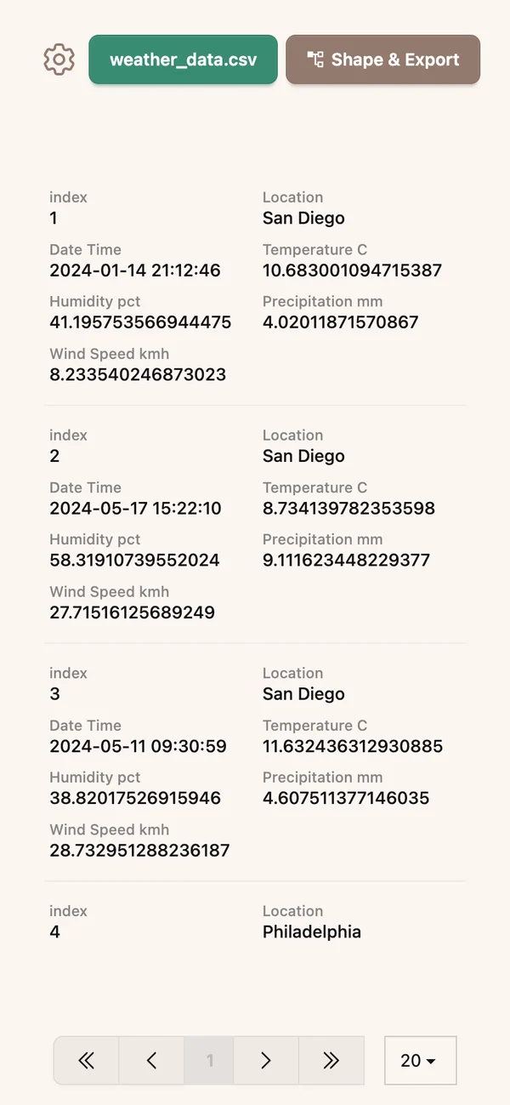Click the flow-chart icon on Shape & Export
Screen dimensions: 510x1105
(314, 59)
